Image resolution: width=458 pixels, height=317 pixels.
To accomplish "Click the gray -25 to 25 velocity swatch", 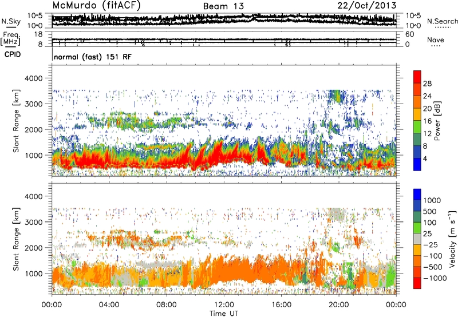I will (x=417, y=239).
